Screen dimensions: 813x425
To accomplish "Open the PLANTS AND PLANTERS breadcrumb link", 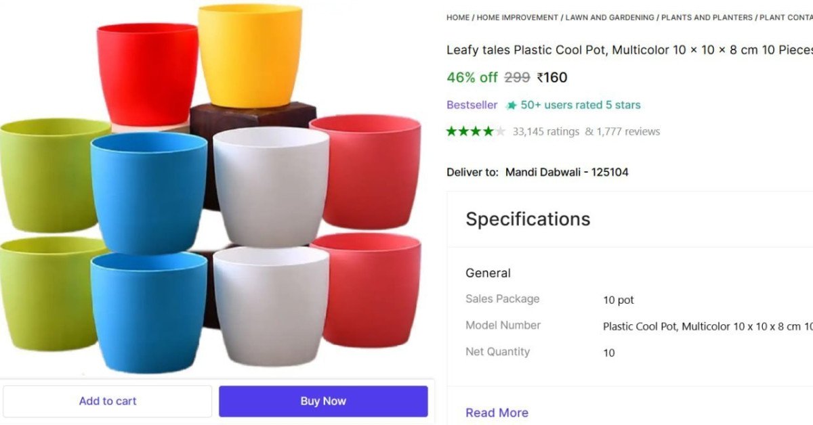I will 707,17.
